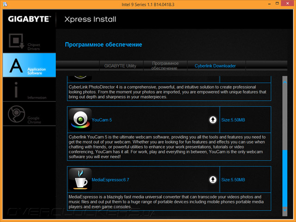Click the YouCam 5 title link

[102, 120]
